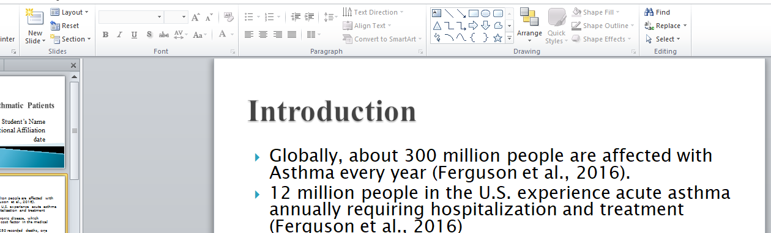Open character spacing options
This screenshot has width=771, height=233.
[181, 35]
